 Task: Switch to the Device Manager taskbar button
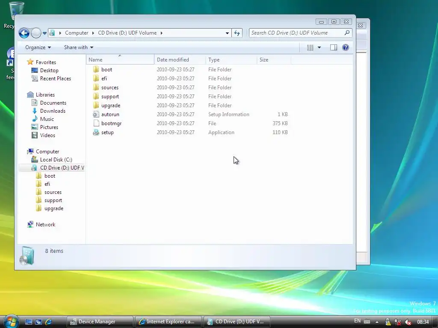pyautogui.click(x=100, y=322)
